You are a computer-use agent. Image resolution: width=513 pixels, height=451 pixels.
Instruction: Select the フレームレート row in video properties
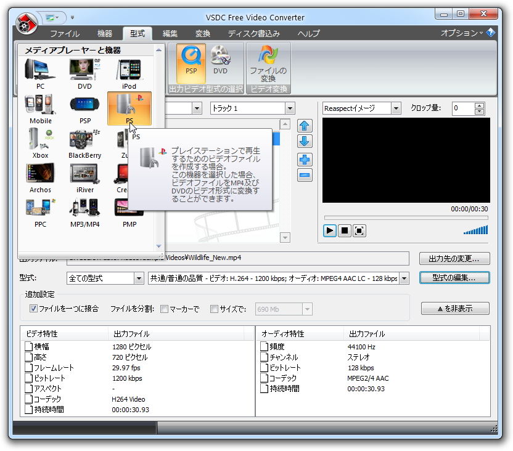click(137, 368)
